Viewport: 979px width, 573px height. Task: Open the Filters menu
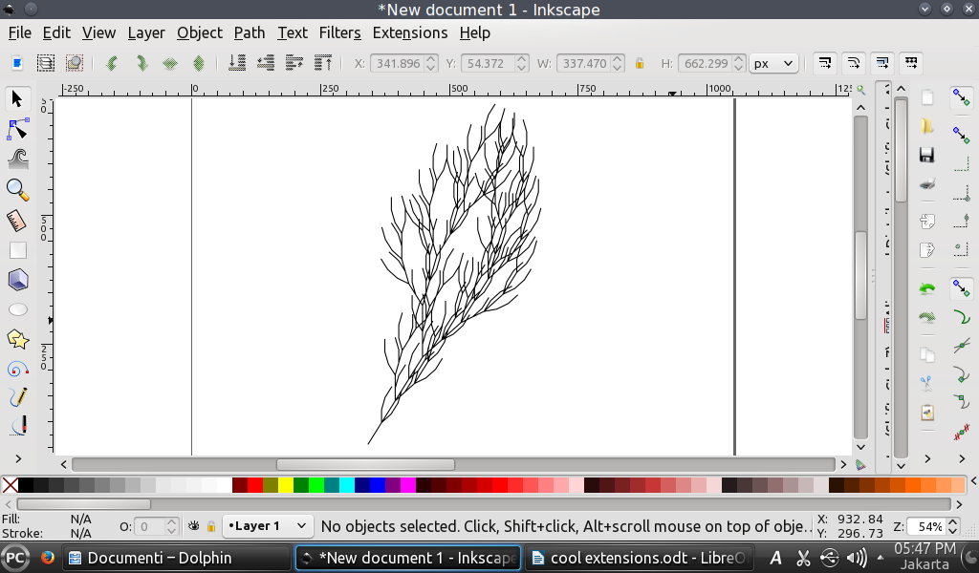click(x=339, y=32)
